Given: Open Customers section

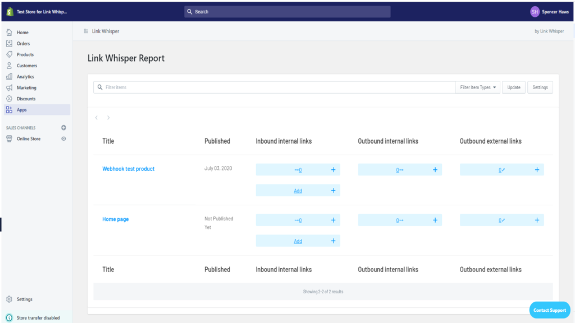Looking at the screenshot, I should tap(27, 66).
